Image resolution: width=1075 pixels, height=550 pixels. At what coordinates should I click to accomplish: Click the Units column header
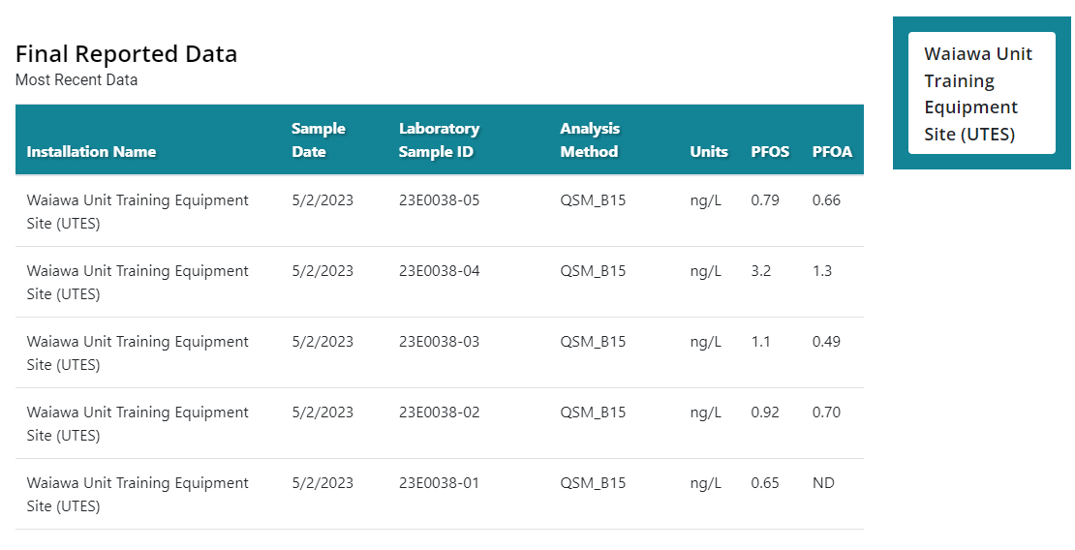(709, 152)
